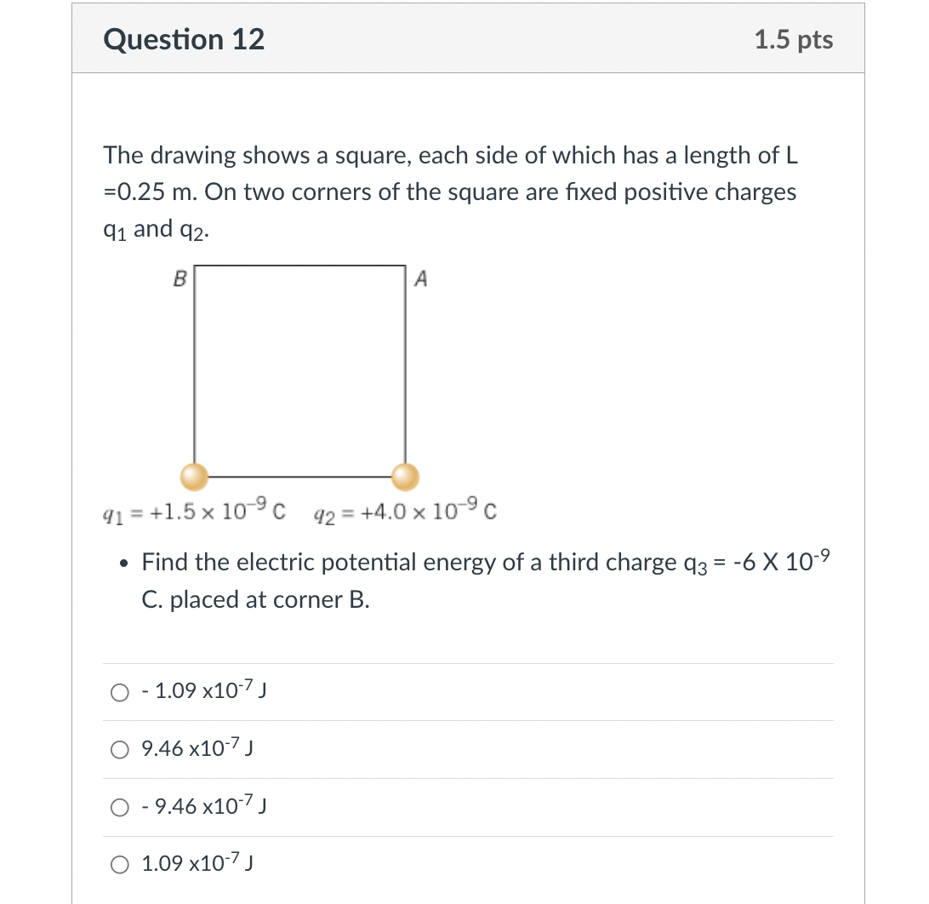Viewport: 929px width, 904px height.
Task: Select the radio button for 9.46 x10⁻⁷ J
Action: click(120, 750)
